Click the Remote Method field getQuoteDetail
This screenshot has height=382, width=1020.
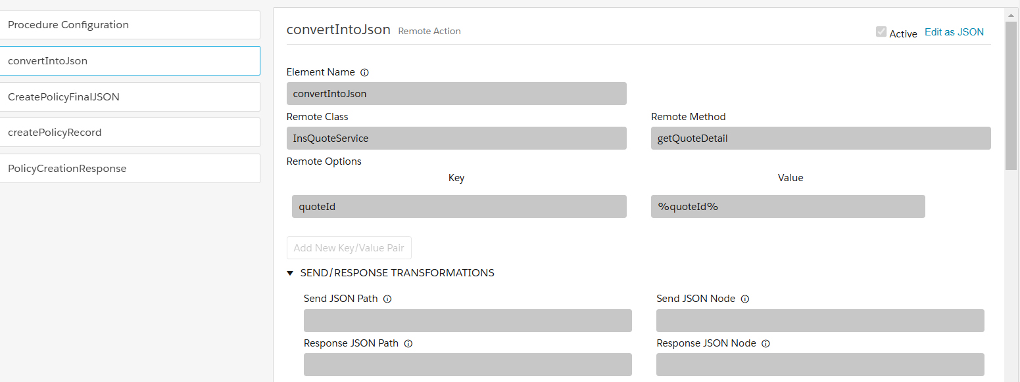click(821, 138)
